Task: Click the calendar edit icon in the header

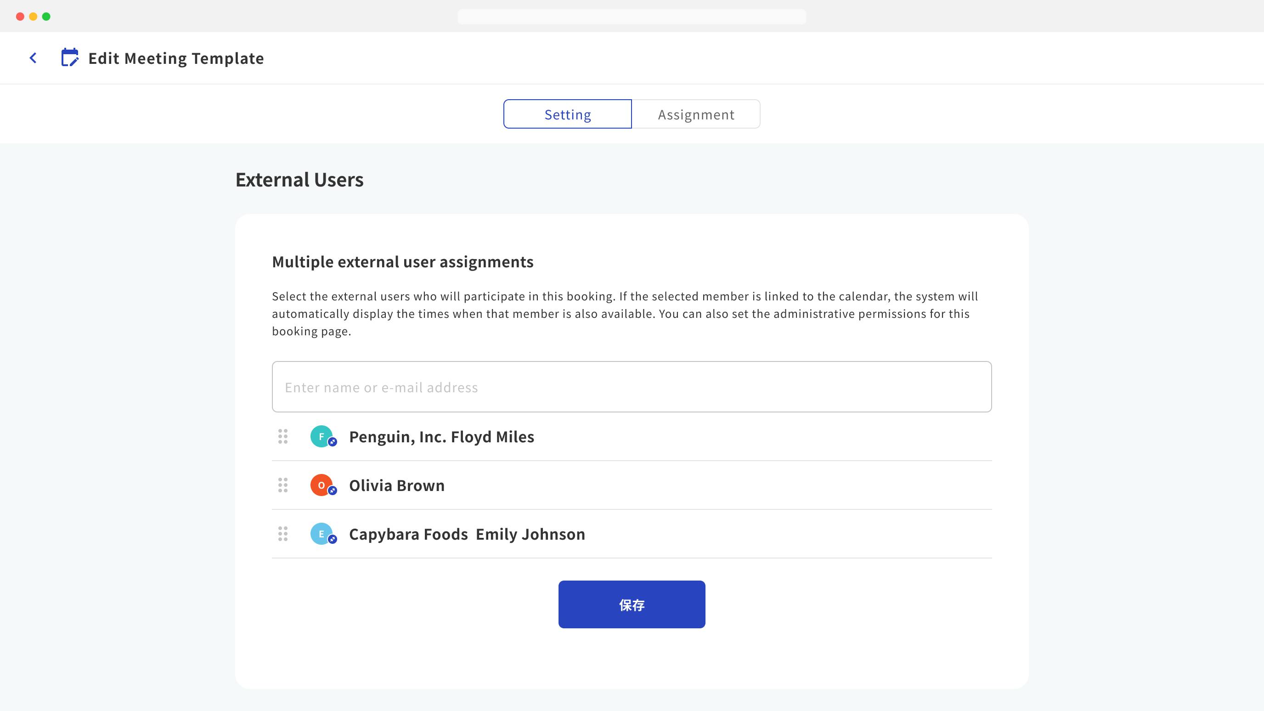Action: [70, 57]
